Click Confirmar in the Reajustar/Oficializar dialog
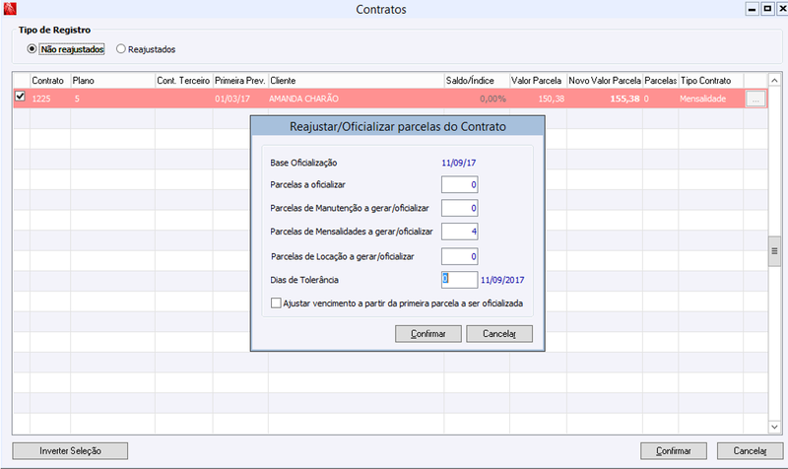The image size is (788, 469). 428,334
